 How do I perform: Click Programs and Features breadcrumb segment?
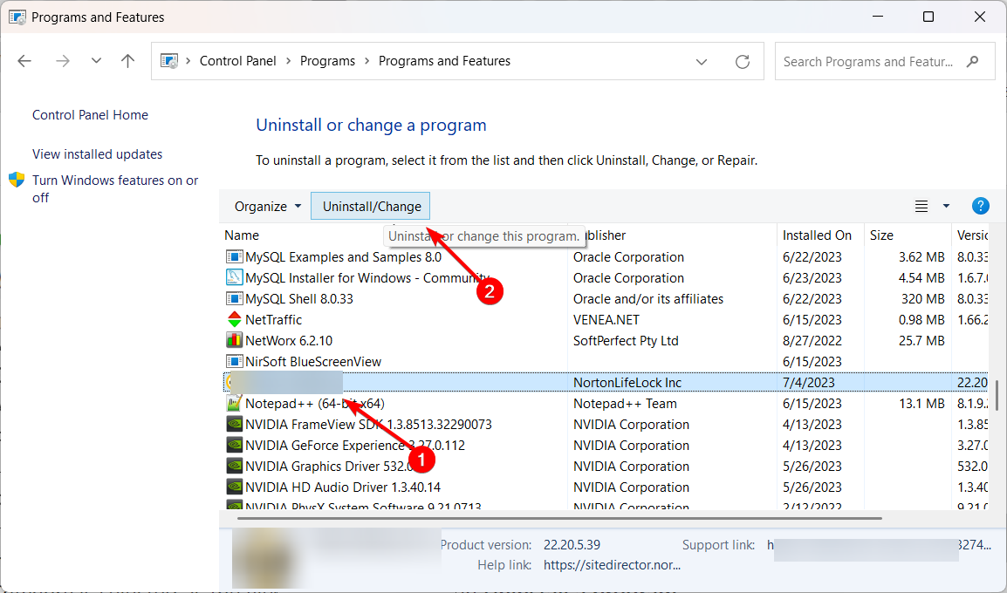(x=444, y=61)
